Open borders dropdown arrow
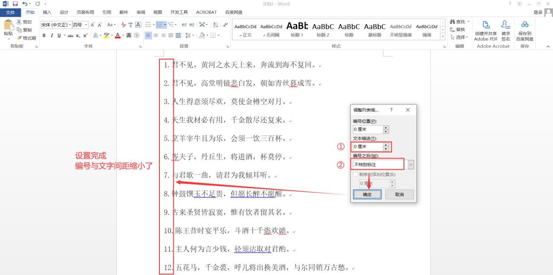553x275 pixels. click(x=219, y=35)
